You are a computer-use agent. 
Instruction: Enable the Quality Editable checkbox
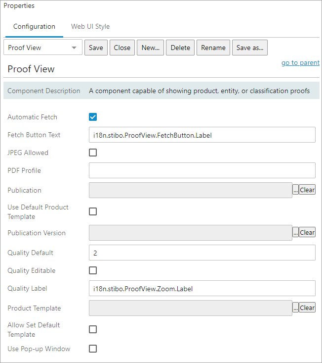pos(93,270)
